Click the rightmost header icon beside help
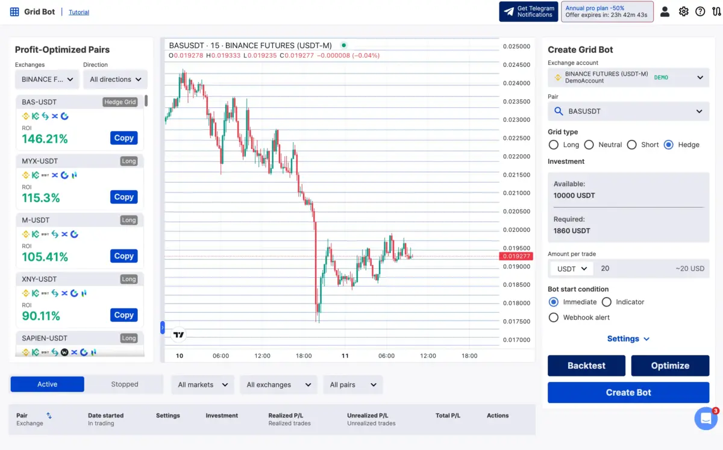The height and width of the screenshot is (450, 723). (716, 11)
